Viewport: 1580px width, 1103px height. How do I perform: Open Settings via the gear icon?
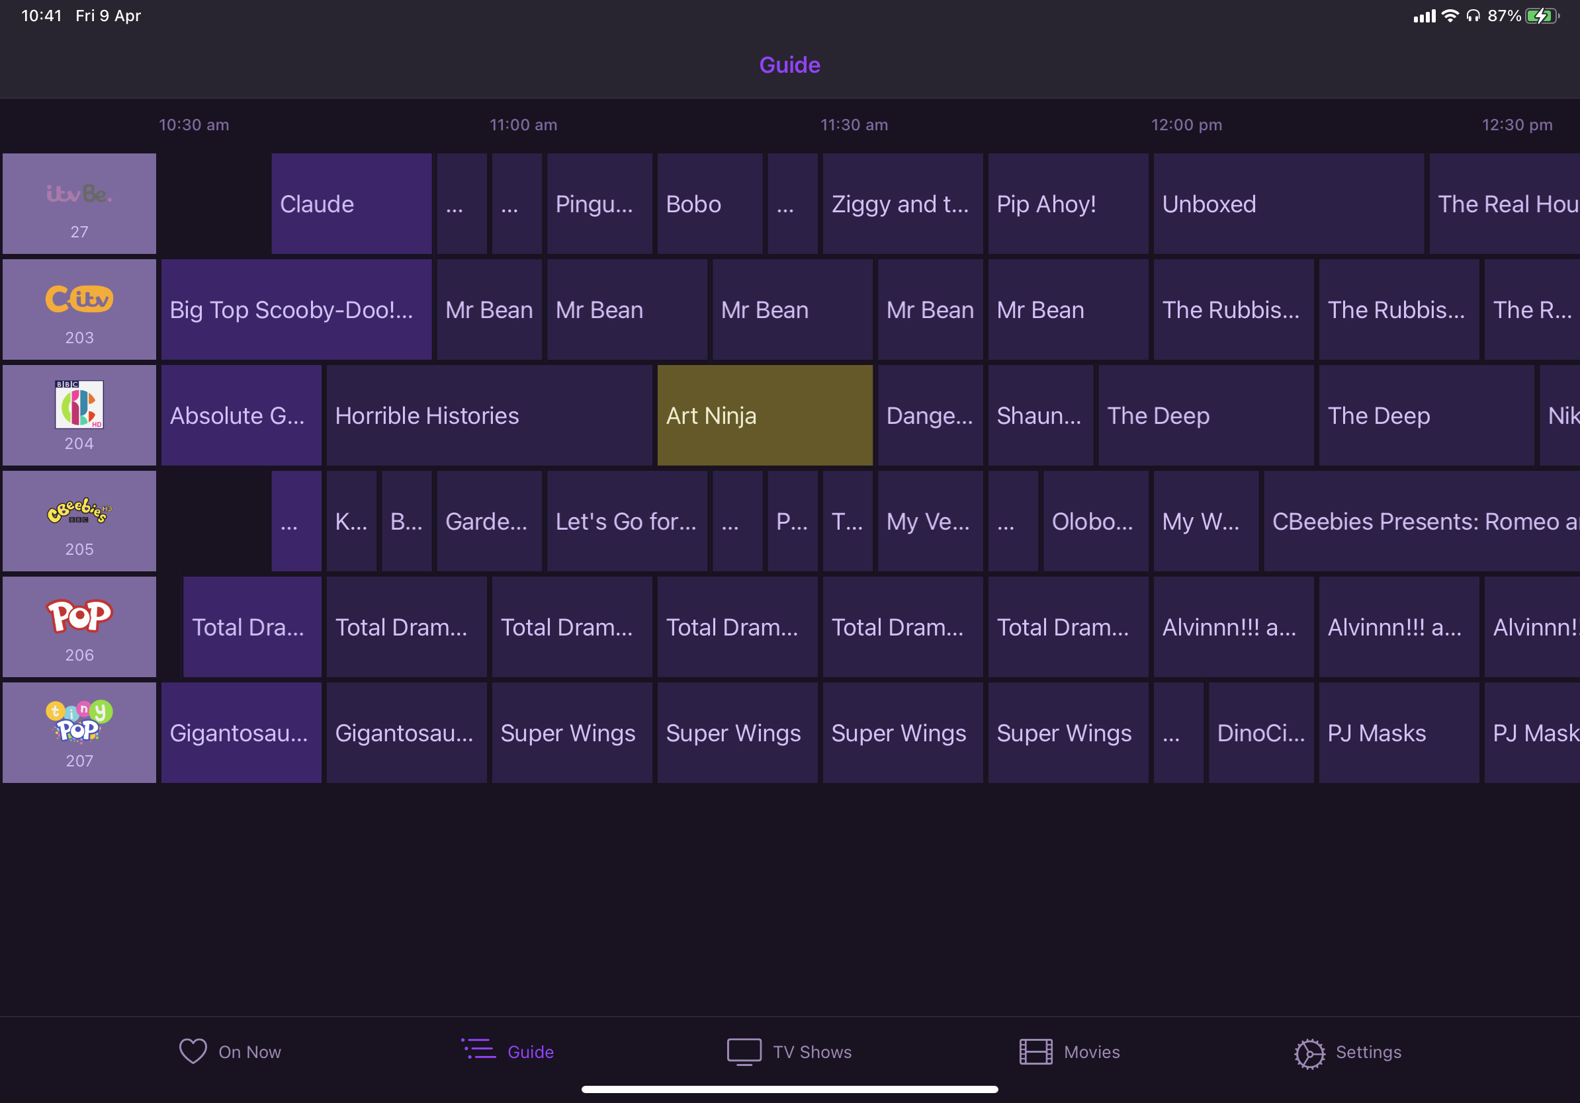coord(1308,1053)
